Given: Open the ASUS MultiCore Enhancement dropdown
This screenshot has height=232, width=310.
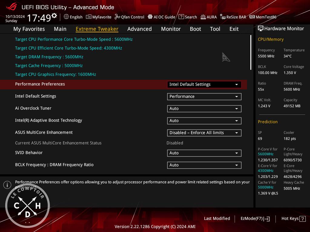Looking at the screenshot, I should (x=204, y=133).
